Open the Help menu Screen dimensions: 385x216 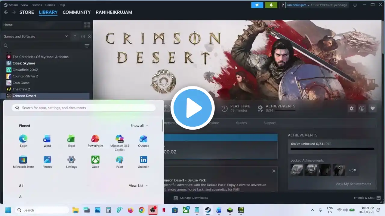[61, 5]
